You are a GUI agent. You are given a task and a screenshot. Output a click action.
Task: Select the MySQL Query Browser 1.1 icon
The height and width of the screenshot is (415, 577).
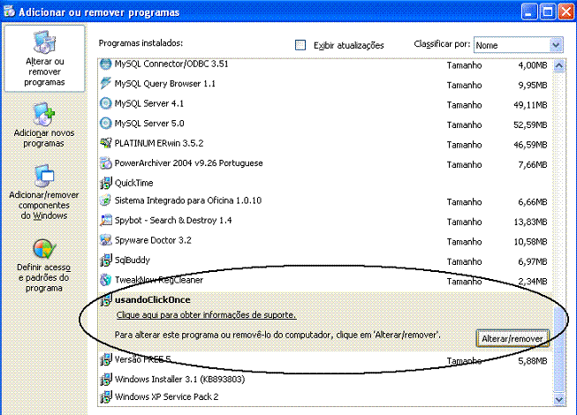[106, 83]
